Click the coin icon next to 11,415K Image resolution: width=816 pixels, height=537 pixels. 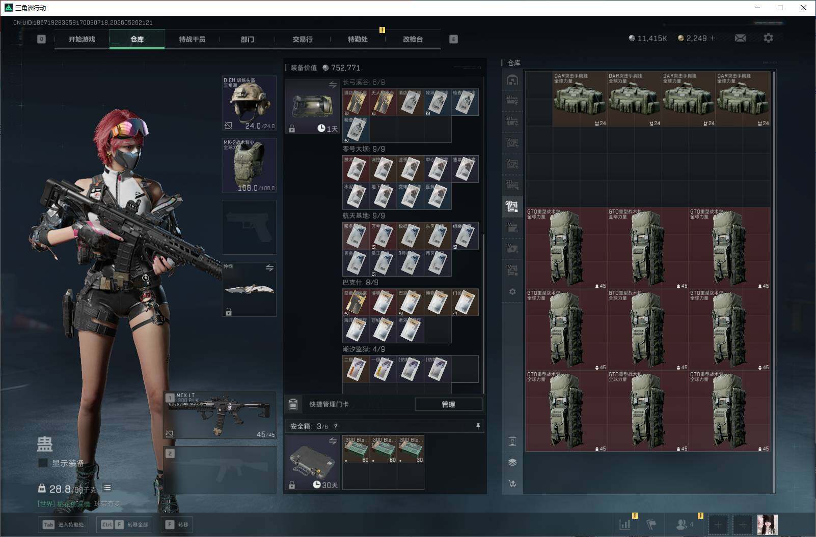pos(632,38)
